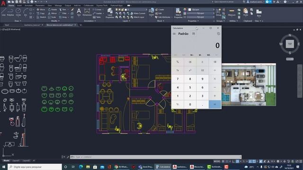
Task: Click calculator CE key
Action: 190,62
